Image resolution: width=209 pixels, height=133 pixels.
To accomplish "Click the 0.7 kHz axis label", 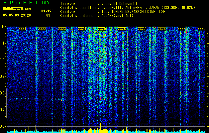I will [x=2, y=110].
